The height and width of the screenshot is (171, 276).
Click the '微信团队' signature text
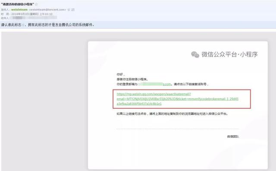233,136
